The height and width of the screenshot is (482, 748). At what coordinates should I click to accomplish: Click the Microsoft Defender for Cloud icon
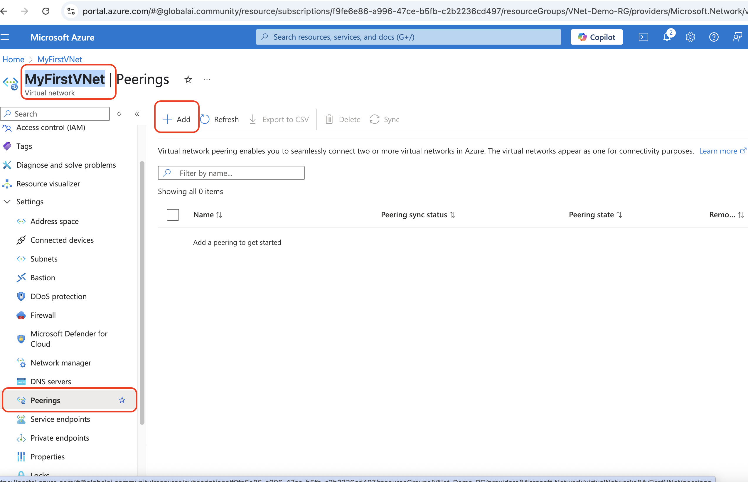click(21, 339)
